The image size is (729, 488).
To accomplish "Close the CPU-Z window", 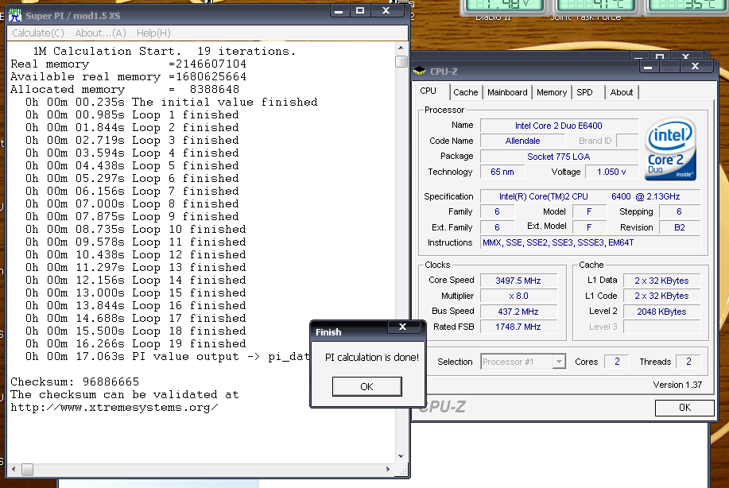I will (695, 67).
